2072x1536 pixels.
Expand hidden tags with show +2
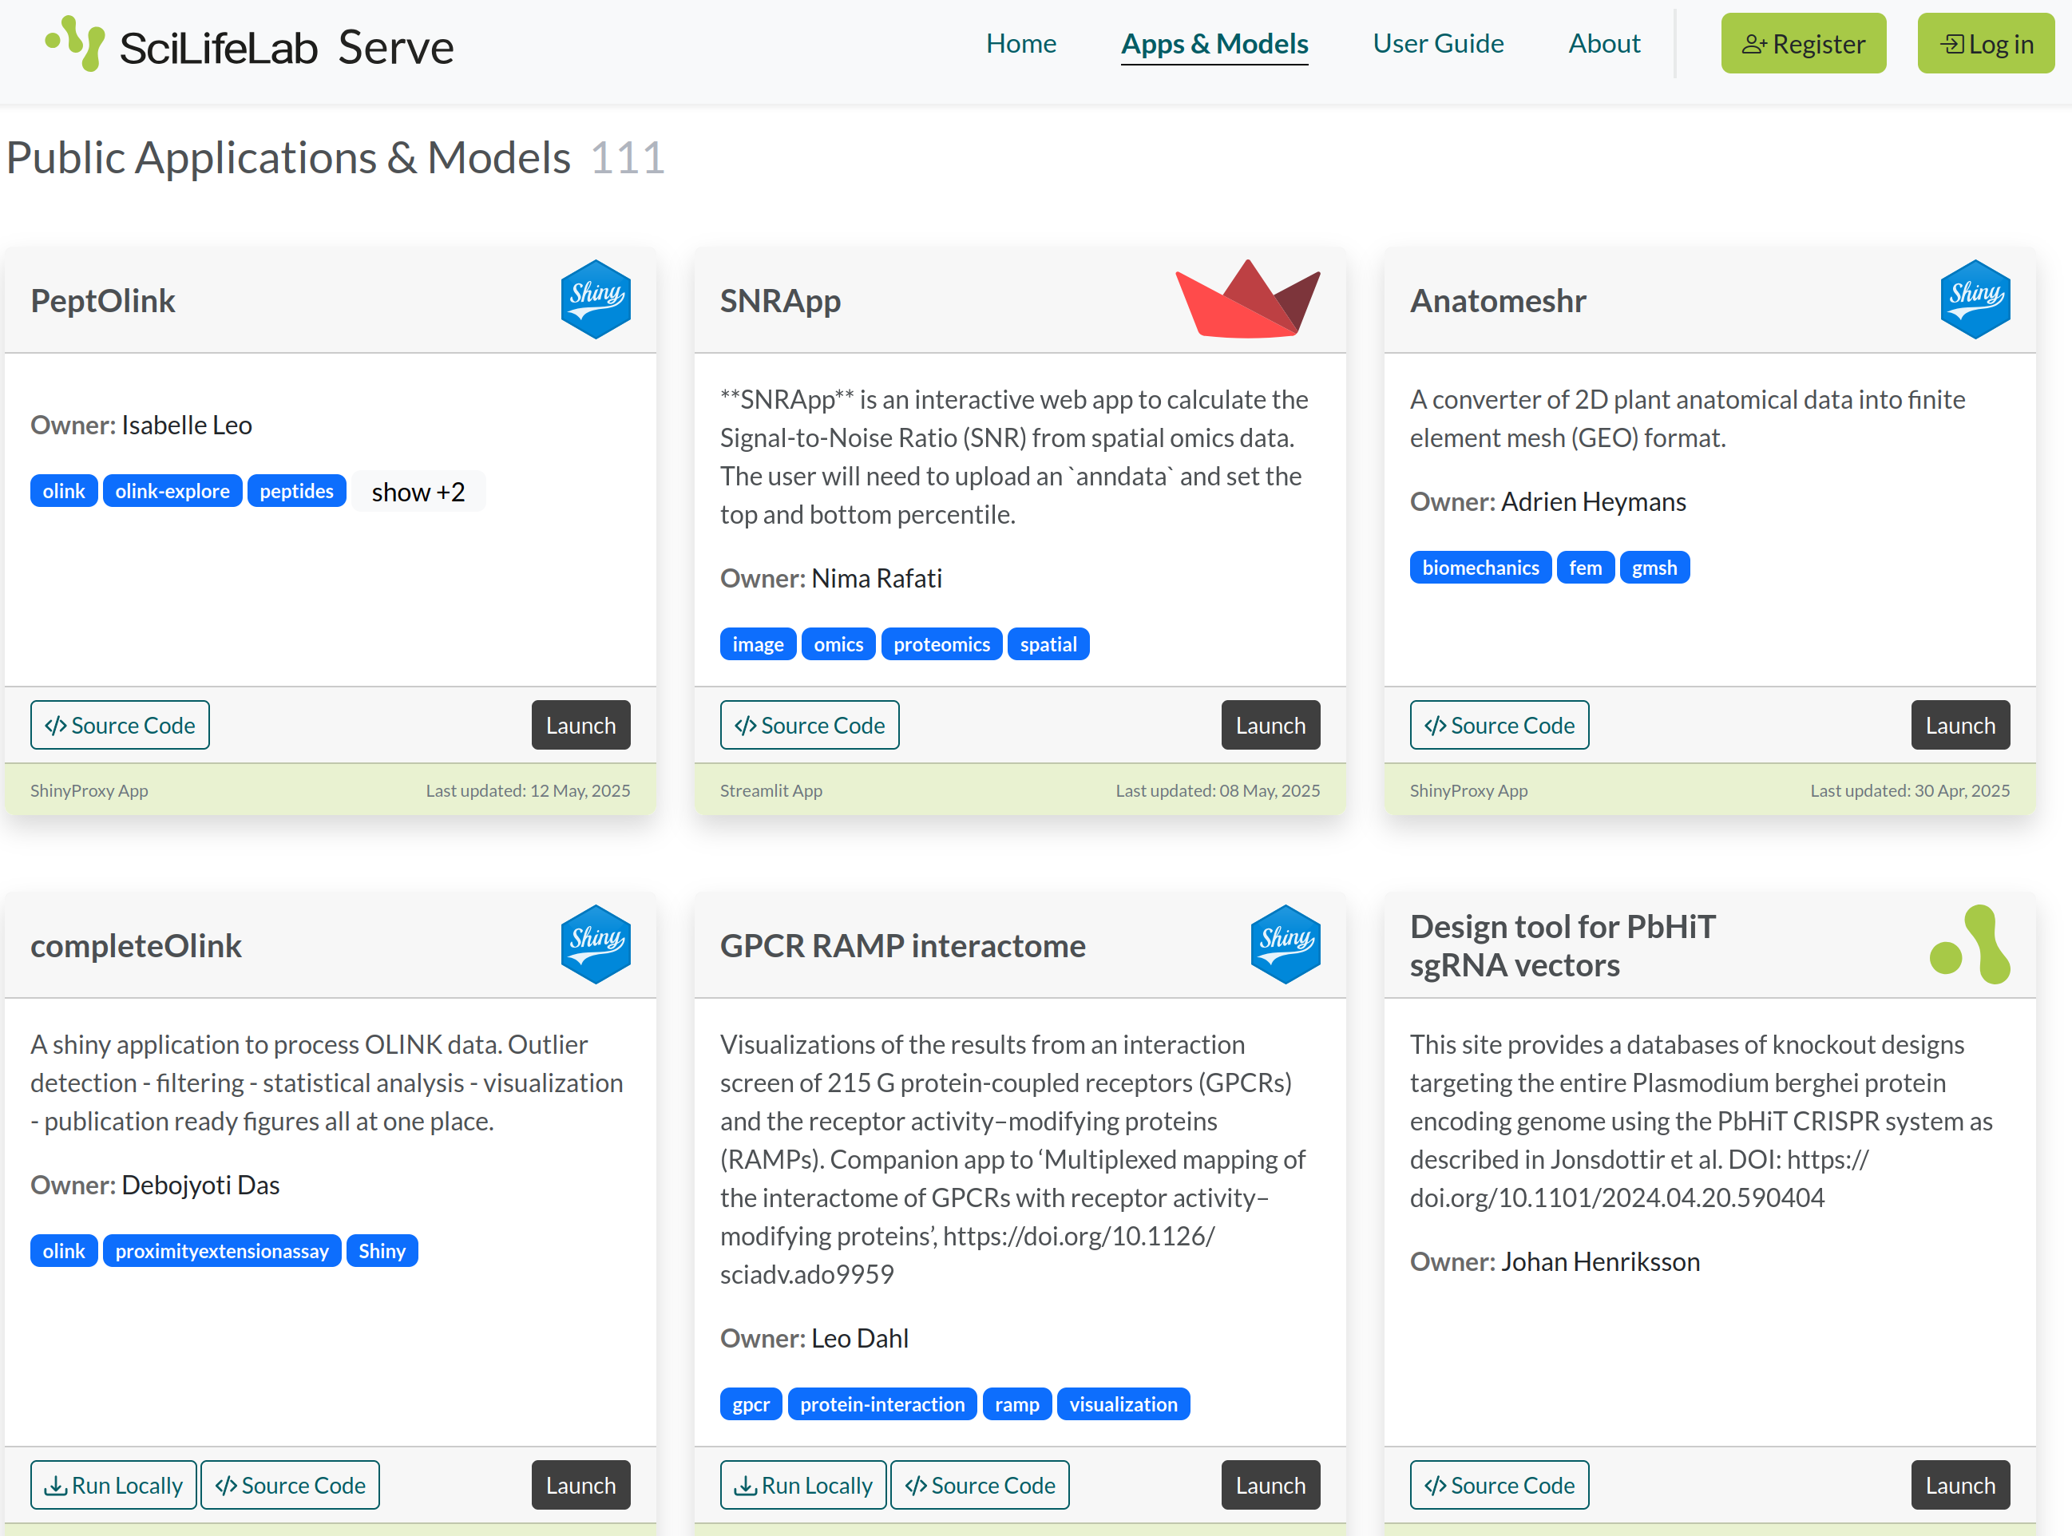(418, 491)
